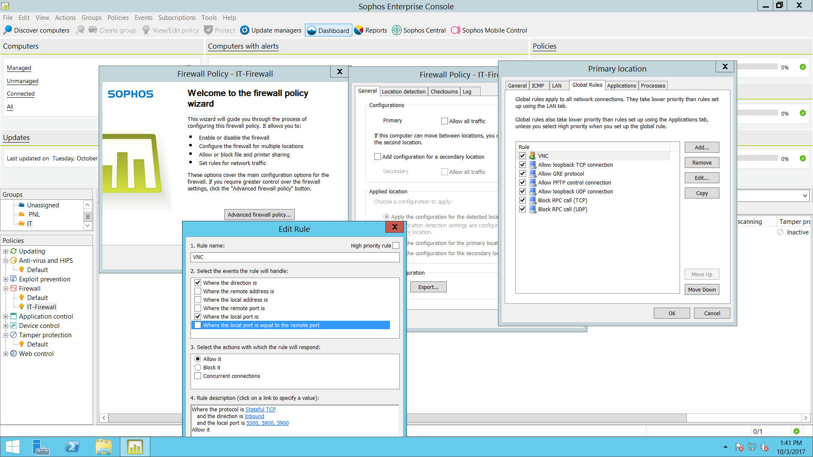
Task: Switch to the Processes tab
Action: click(x=653, y=85)
